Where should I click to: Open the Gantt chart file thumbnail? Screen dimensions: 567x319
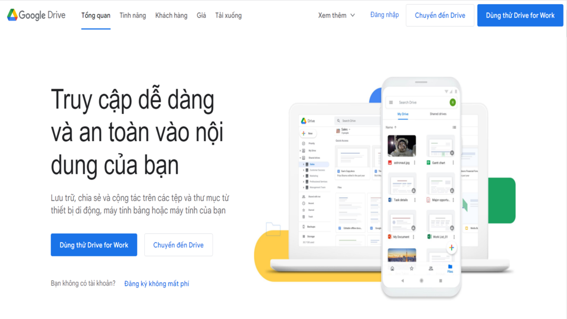point(440,145)
